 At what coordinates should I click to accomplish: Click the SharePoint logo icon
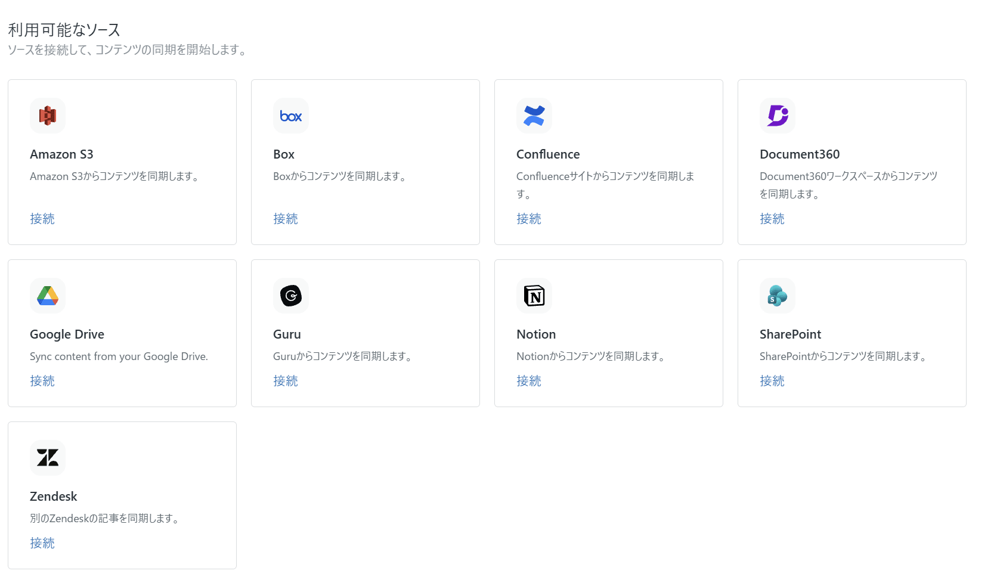[778, 296]
